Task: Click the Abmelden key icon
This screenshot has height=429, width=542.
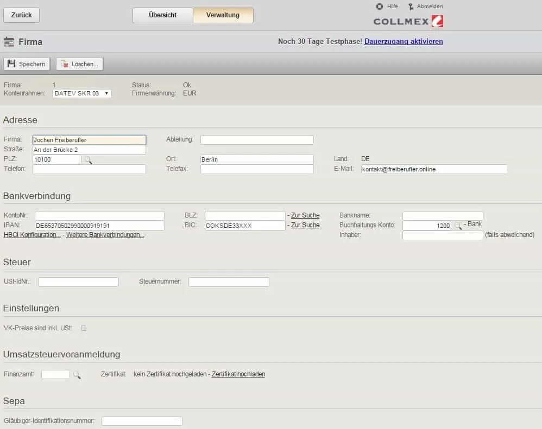Action: (411, 7)
